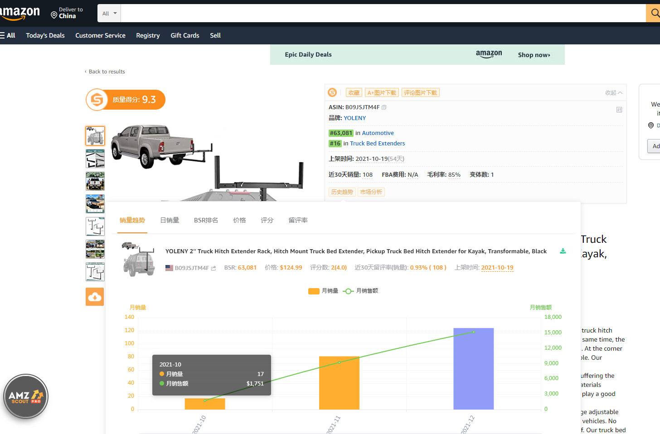This screenshot has height=434, width=660.
Task: Switch to the 销量趋势 tab
Action: pos(132,220)
